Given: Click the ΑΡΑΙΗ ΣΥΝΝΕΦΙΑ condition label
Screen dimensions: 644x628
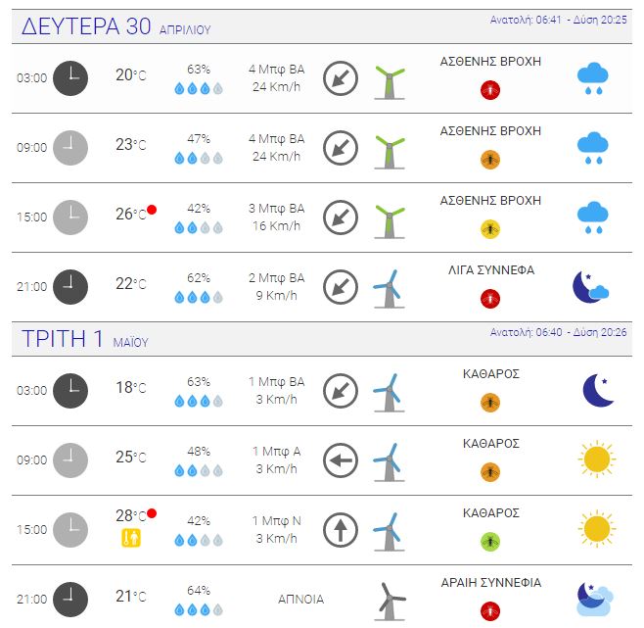Looking at the screenshot, I should pos(490,582).
